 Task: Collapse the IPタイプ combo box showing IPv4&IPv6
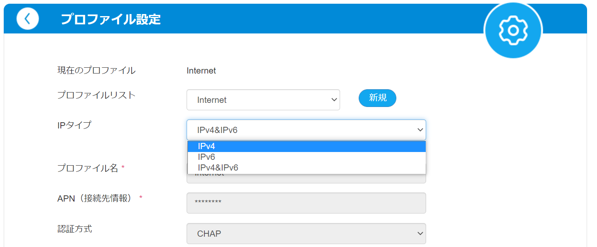tap(306, 130)
